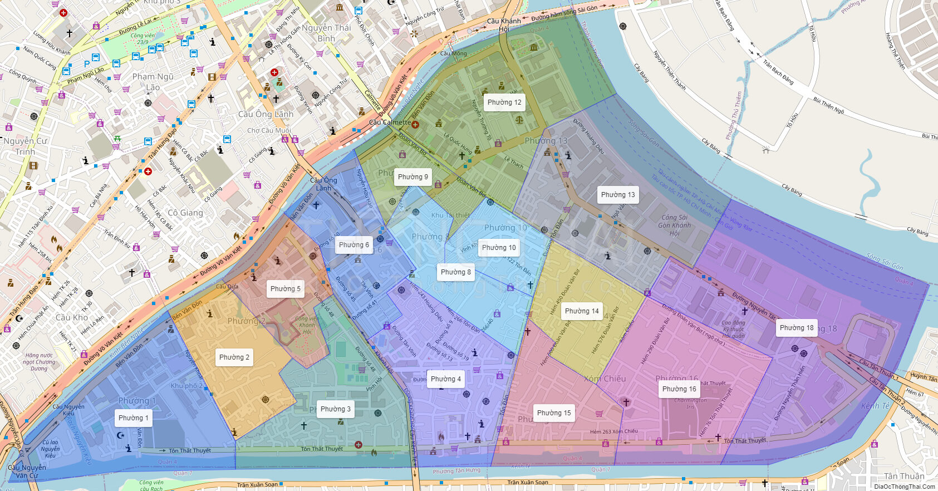
Task: Click the Cầu Kho ward label
Action: 72,317
